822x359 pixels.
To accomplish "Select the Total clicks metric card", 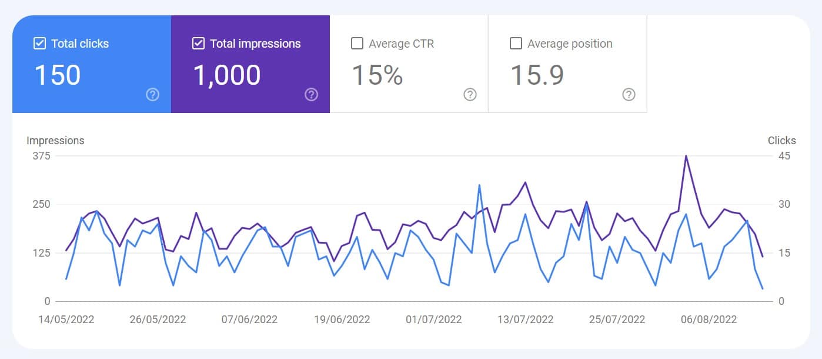I will coord(92,64).
